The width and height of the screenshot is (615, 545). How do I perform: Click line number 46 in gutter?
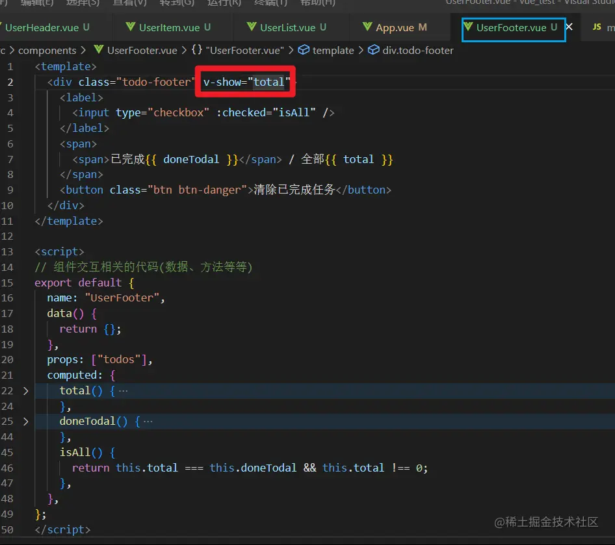(7, 468)
